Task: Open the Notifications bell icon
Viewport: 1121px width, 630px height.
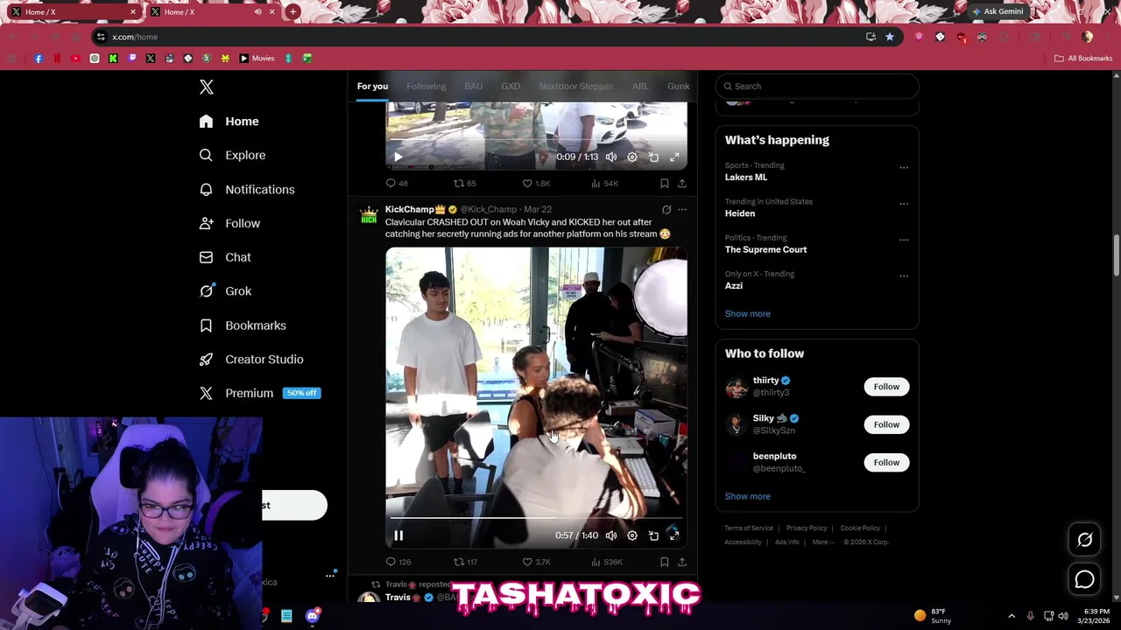Action: click(206, 189)
